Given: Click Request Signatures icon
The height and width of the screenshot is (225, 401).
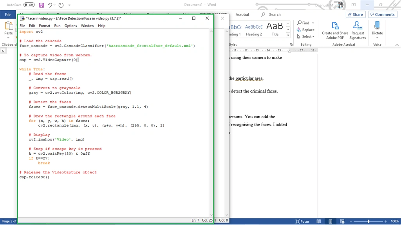Looking at the screenshot, I should point(358,31).
